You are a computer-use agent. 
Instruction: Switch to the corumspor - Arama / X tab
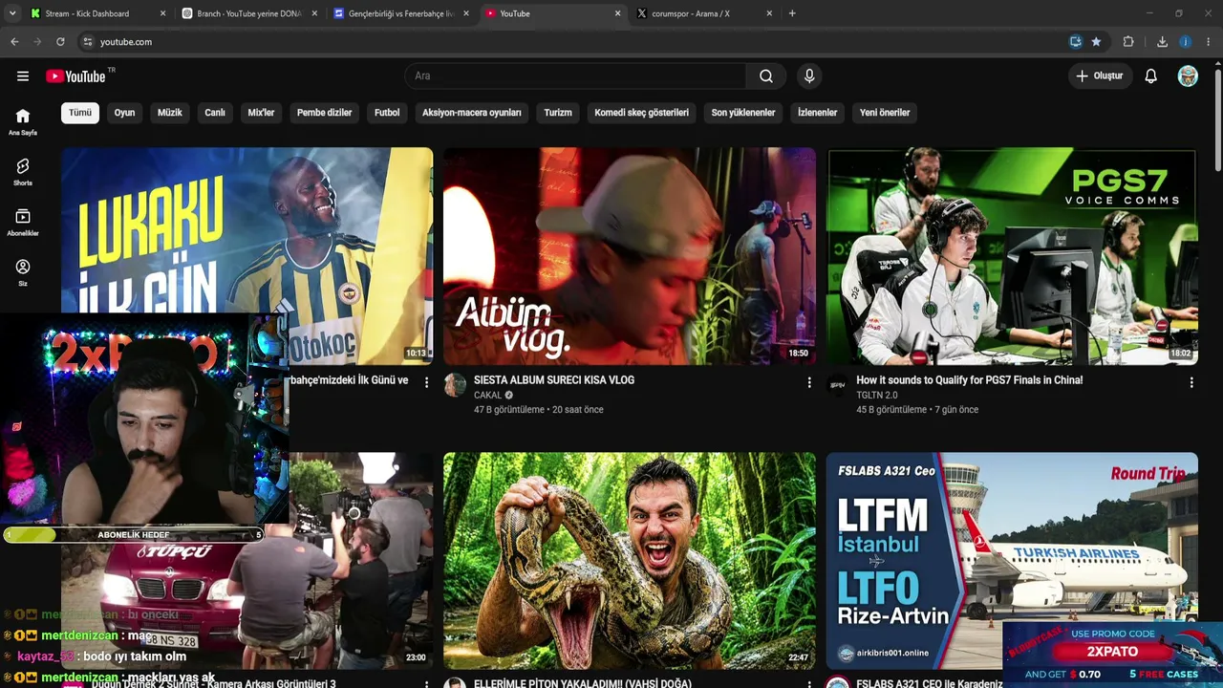[703, 13]
